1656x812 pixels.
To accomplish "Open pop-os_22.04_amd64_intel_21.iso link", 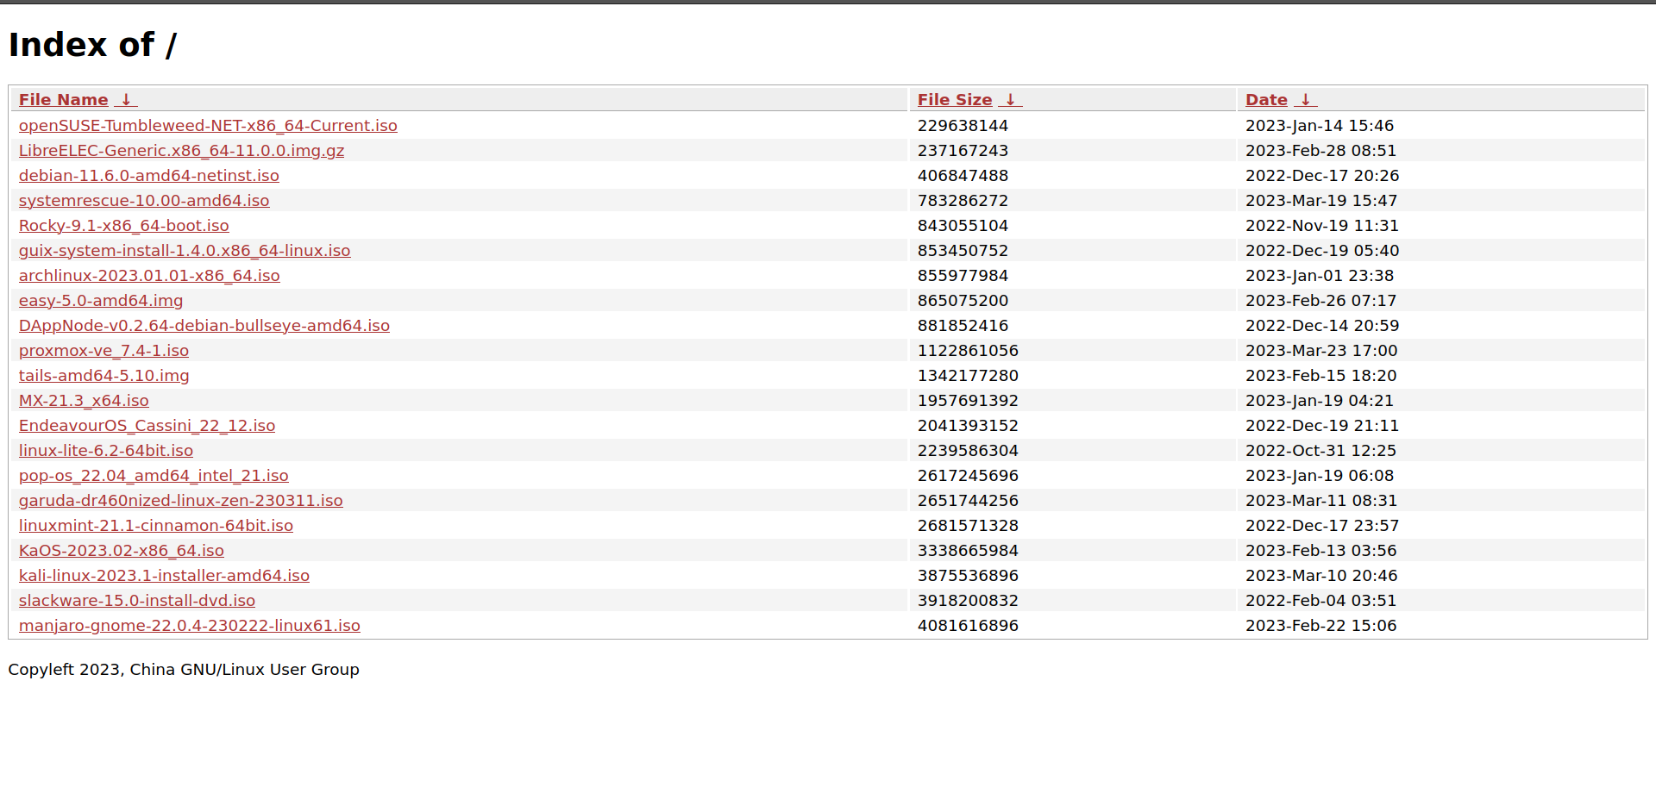I will [154, 476].
